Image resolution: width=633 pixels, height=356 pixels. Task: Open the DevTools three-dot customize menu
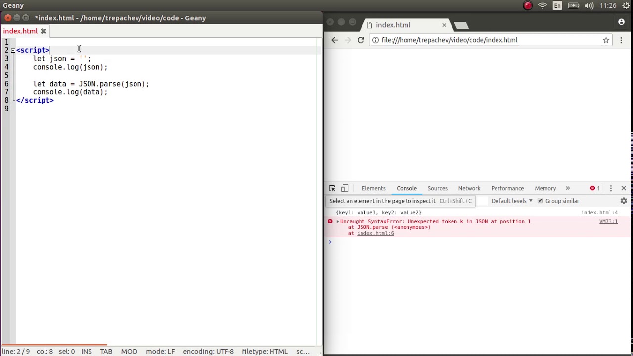pyautogui.click(x=611, y=188)
